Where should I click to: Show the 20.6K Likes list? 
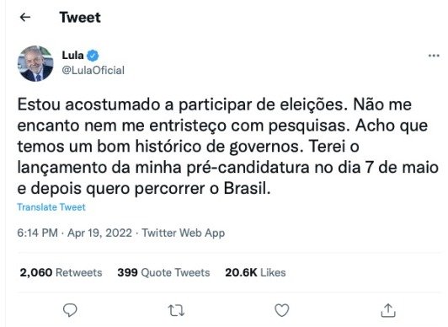255,272
